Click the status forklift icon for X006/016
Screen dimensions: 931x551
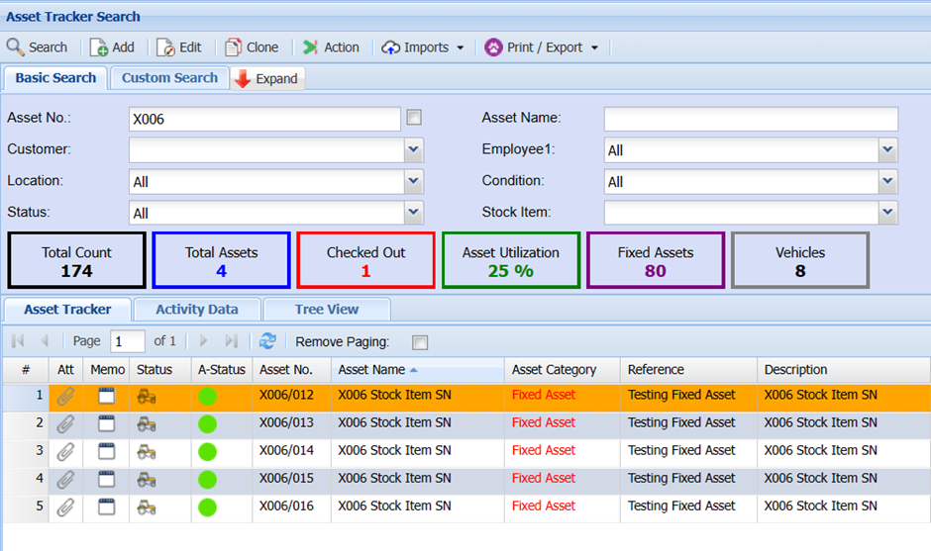click(x=146, y=506)
